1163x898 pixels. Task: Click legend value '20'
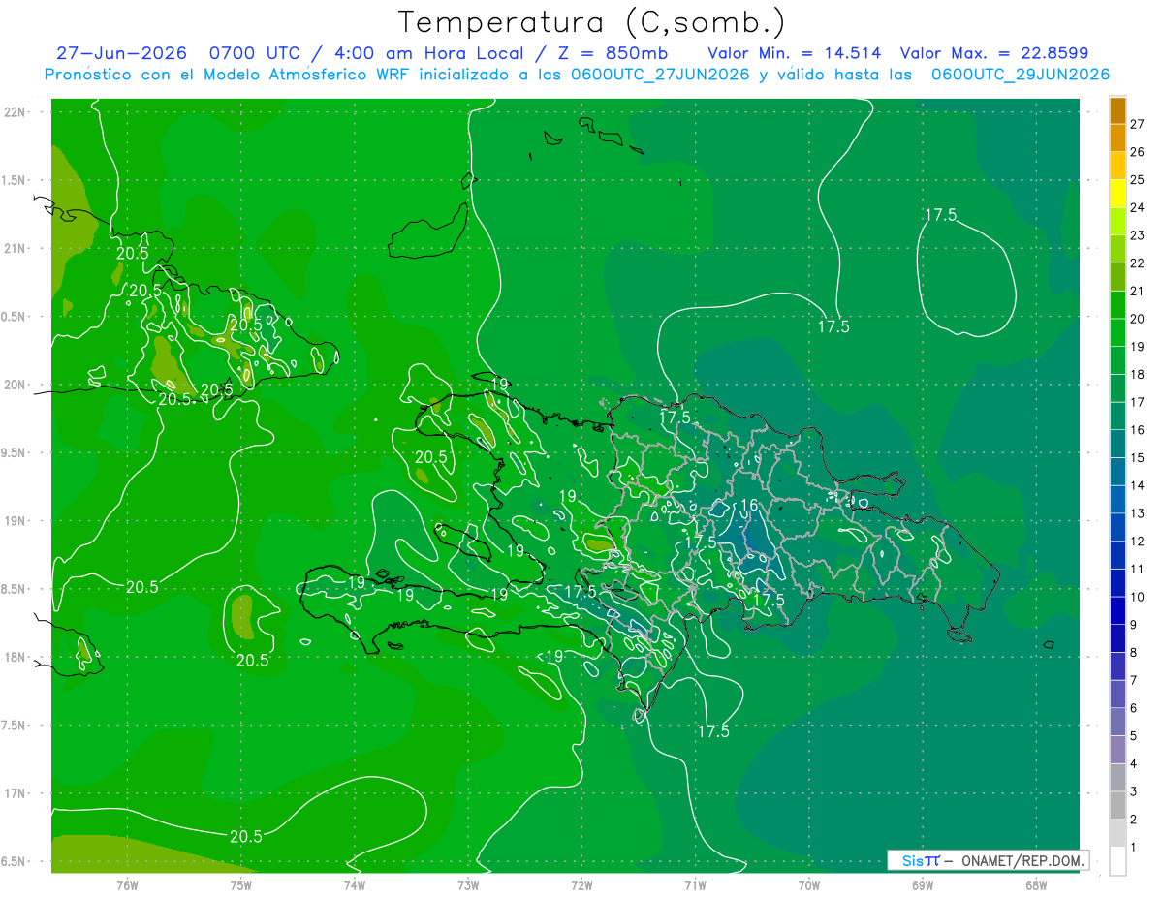pos(1138,319)
